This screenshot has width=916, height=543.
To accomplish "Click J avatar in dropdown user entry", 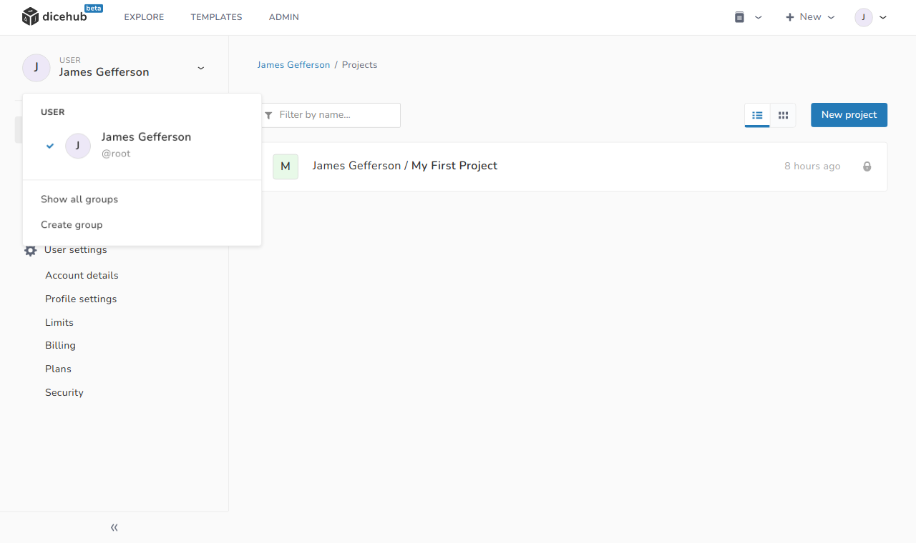I will pos(78,146).
